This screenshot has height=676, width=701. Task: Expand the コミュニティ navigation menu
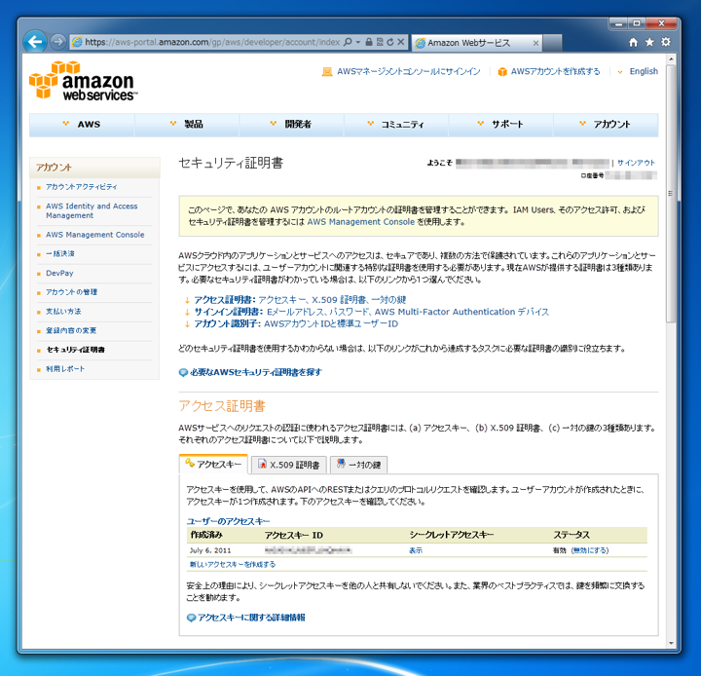(395, 125)
